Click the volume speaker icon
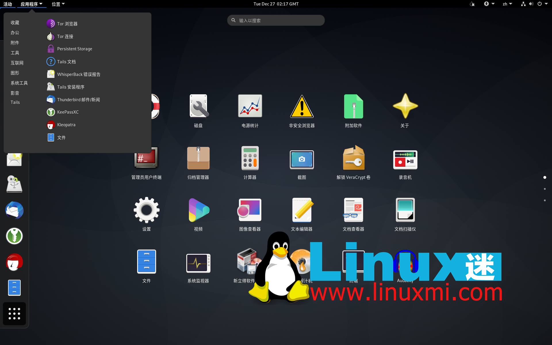The width and height of the screenshot is (552, 345). tap(531, 4)
